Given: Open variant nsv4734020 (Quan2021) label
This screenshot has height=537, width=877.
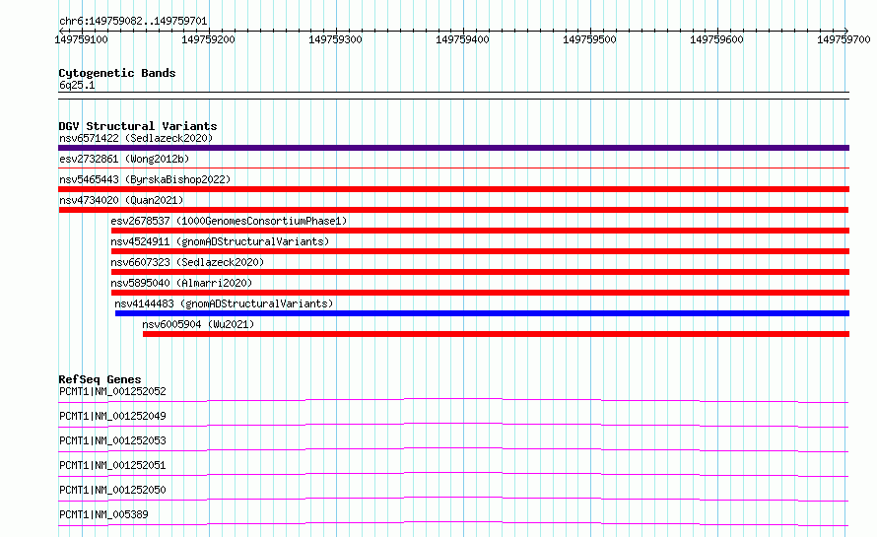Looking at the screenshot, I should pos(121,200).
